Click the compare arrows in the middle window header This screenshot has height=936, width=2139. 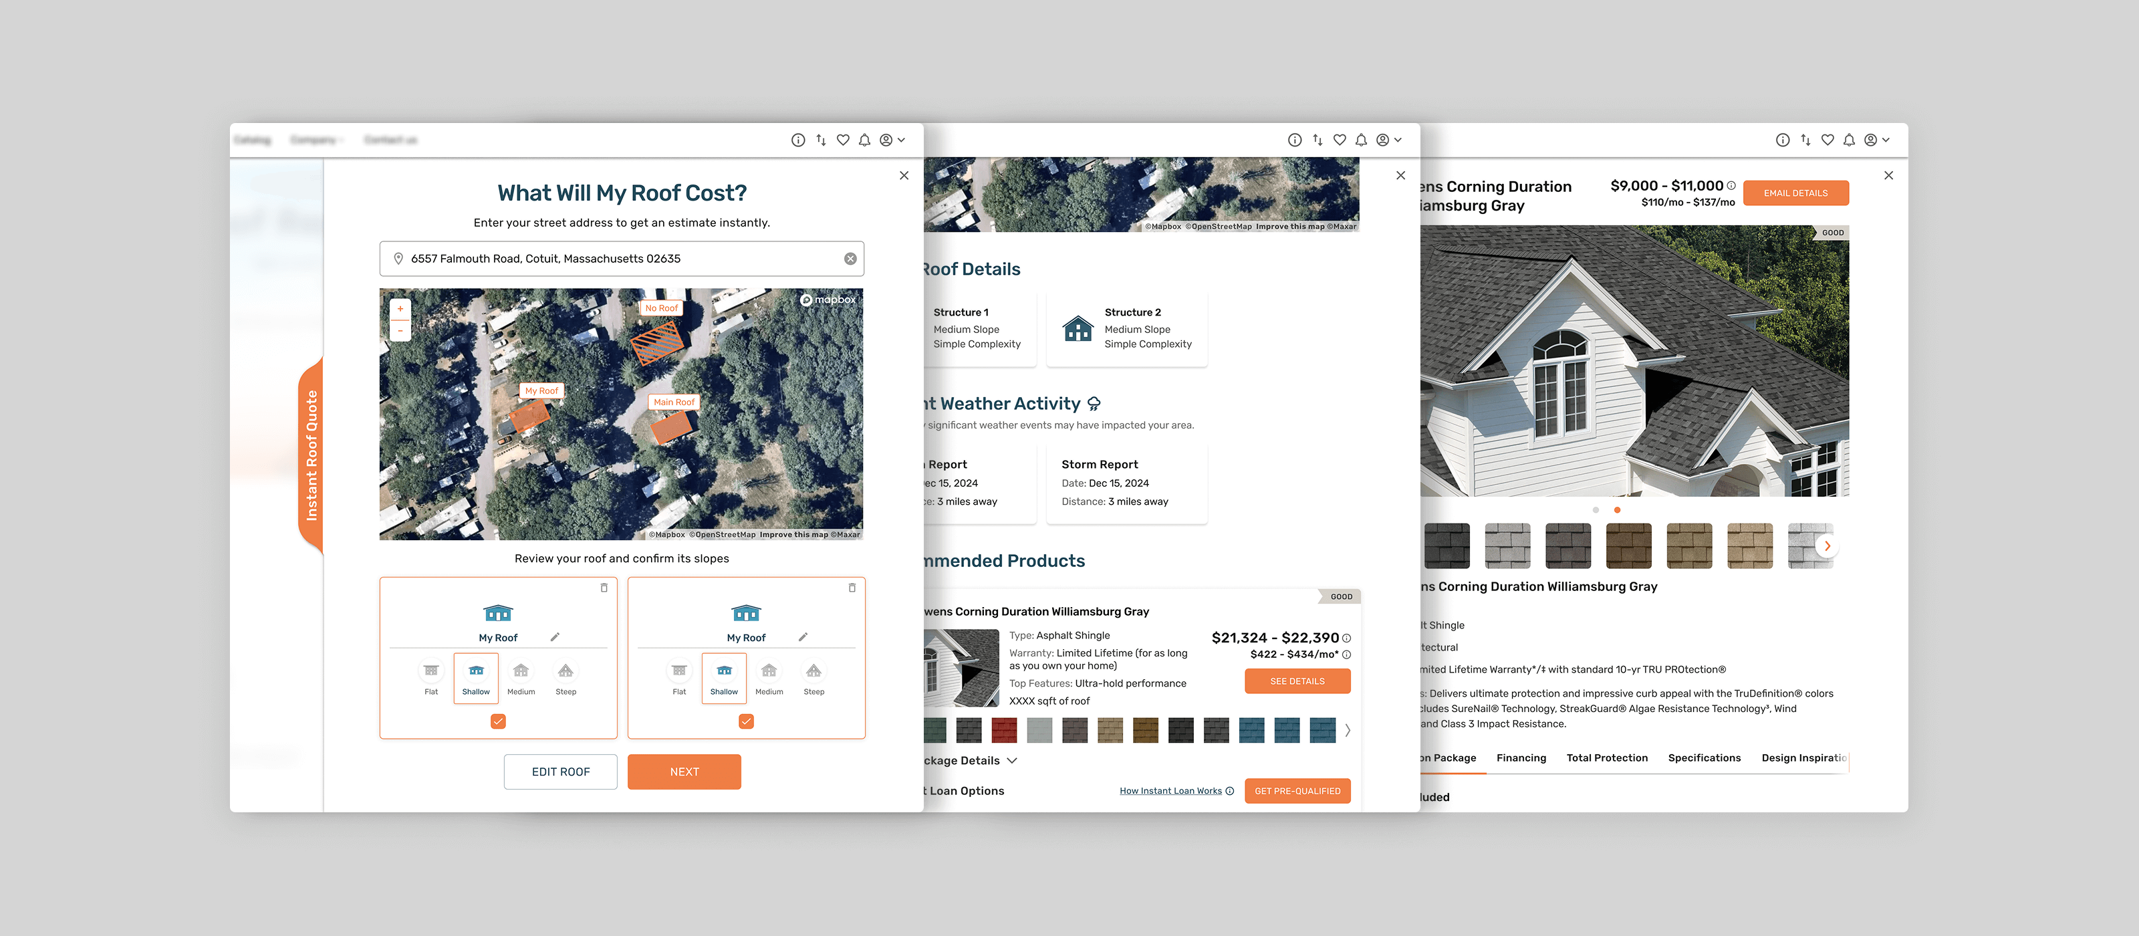pyautogui.click(x=1317, y=140)
